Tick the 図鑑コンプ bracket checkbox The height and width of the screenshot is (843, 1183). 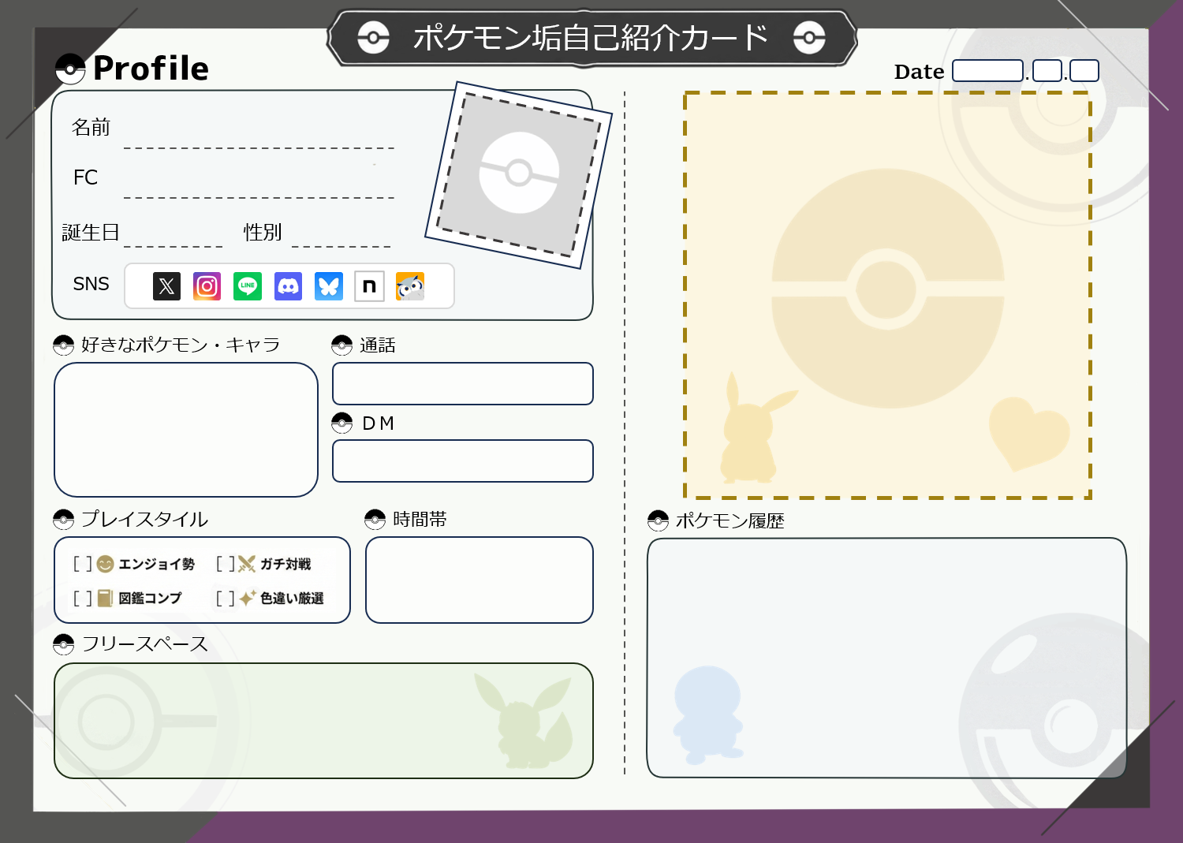point(83,599)
